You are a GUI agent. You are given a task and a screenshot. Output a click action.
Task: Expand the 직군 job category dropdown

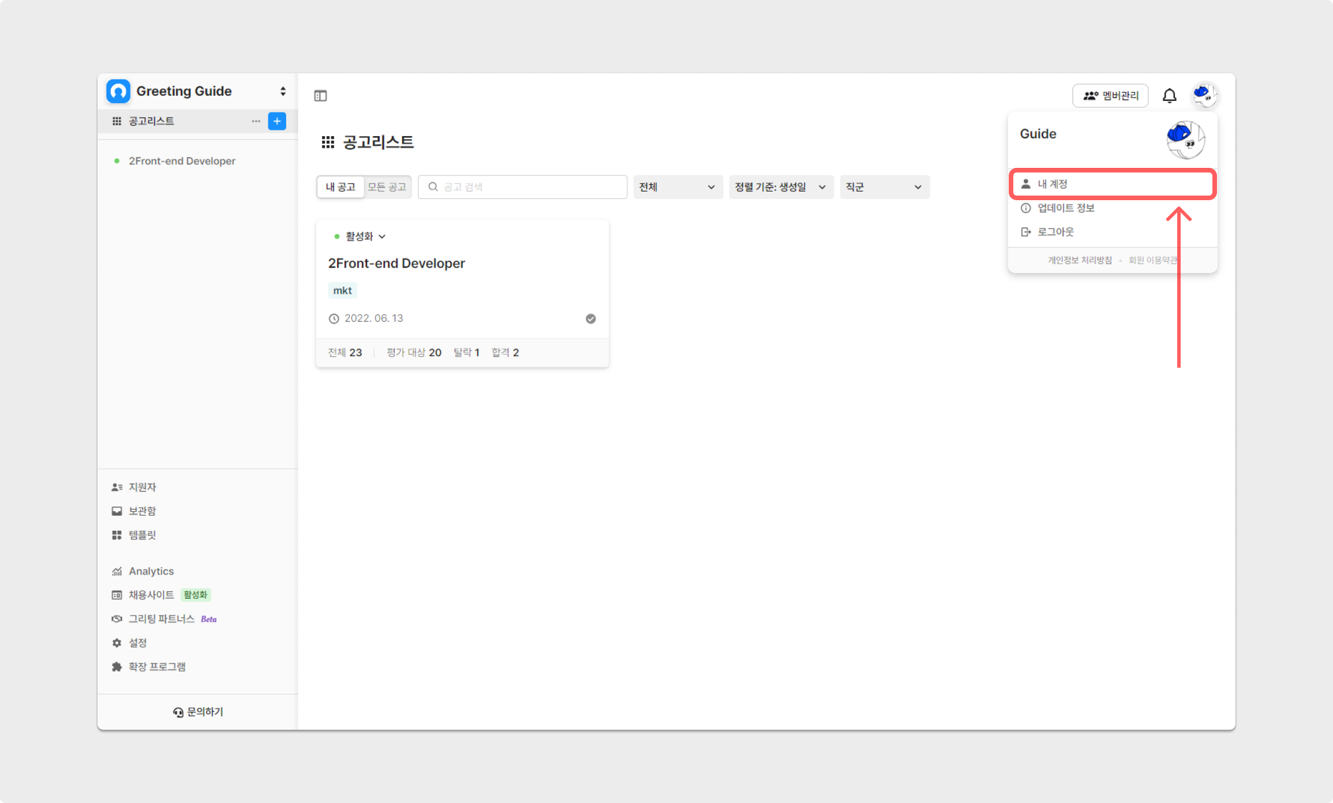pyautogui.click(x=884, y=187)
